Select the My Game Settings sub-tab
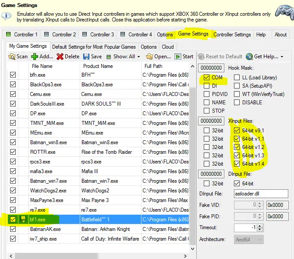The height and width of the screenshot is (259, 294). [28, 46]
